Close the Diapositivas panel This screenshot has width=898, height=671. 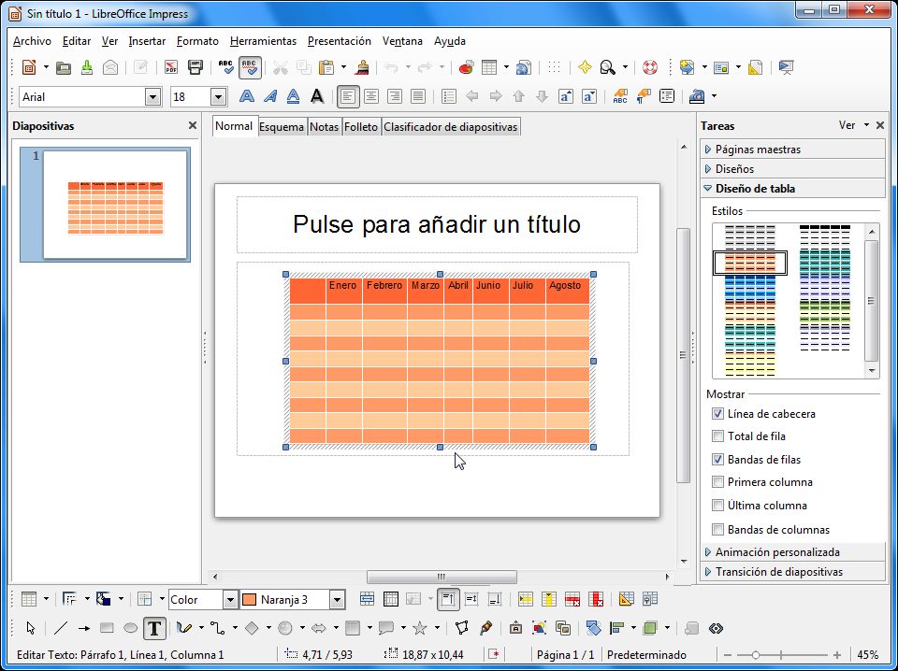point(193,125)
